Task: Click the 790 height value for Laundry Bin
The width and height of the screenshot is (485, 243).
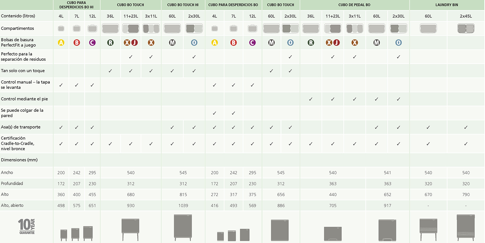Action: click(466, 195)
